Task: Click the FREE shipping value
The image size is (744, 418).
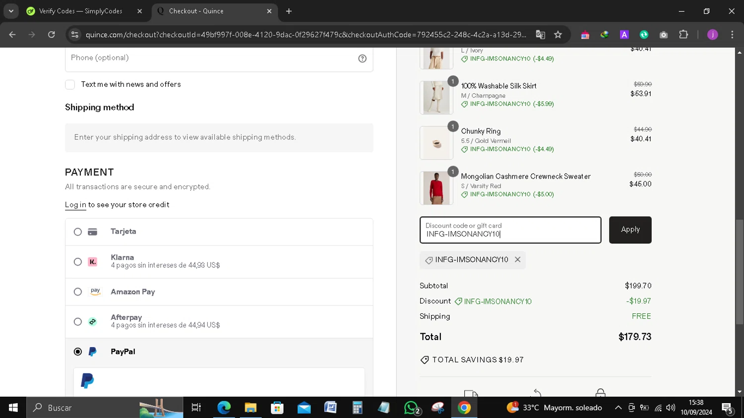Action: point(641,316)
